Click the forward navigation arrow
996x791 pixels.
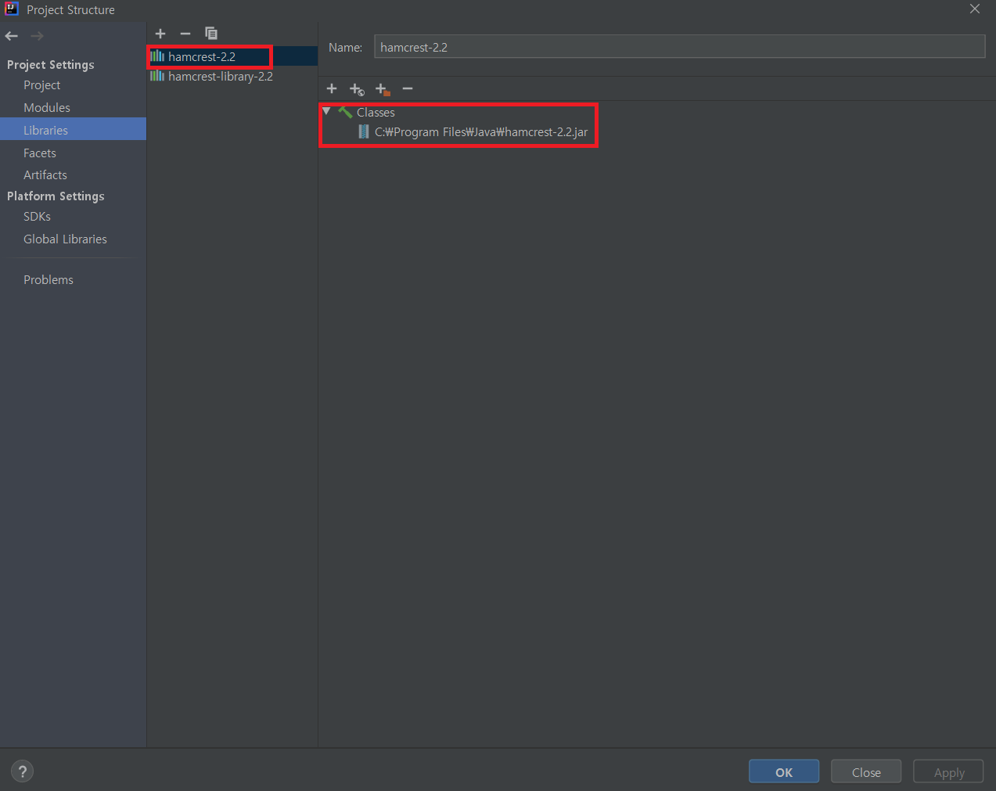point(37,36)
